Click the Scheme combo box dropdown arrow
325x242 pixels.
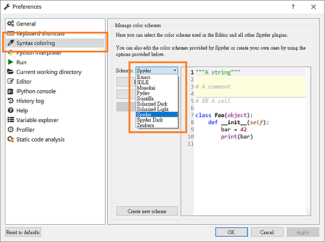175,70
